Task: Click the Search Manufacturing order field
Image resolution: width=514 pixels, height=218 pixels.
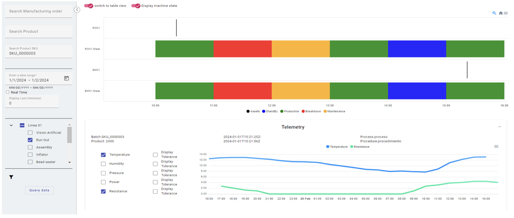Action: 39,11
